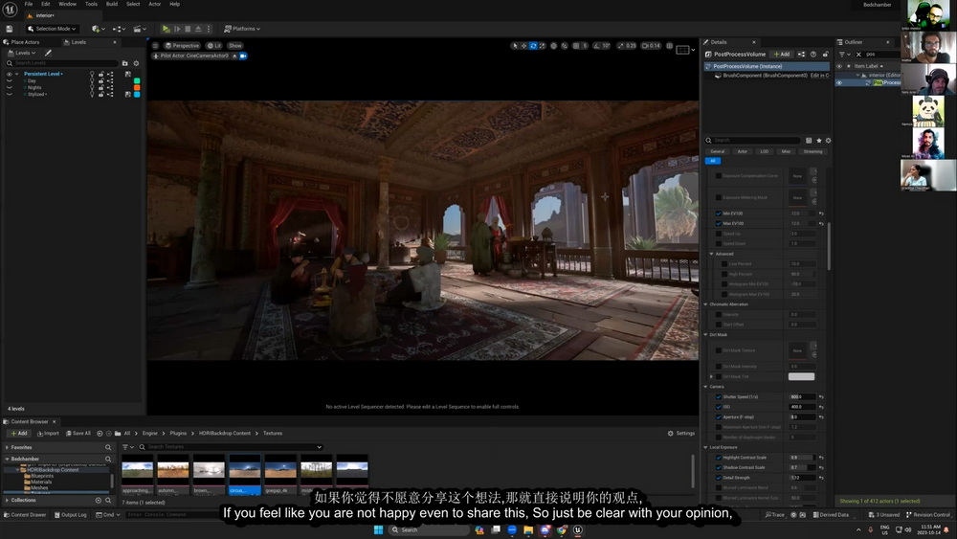Viewport: 957px width, 539px height.
Task: Click the Stop simulation button
Action: click(x=188, y=29)
